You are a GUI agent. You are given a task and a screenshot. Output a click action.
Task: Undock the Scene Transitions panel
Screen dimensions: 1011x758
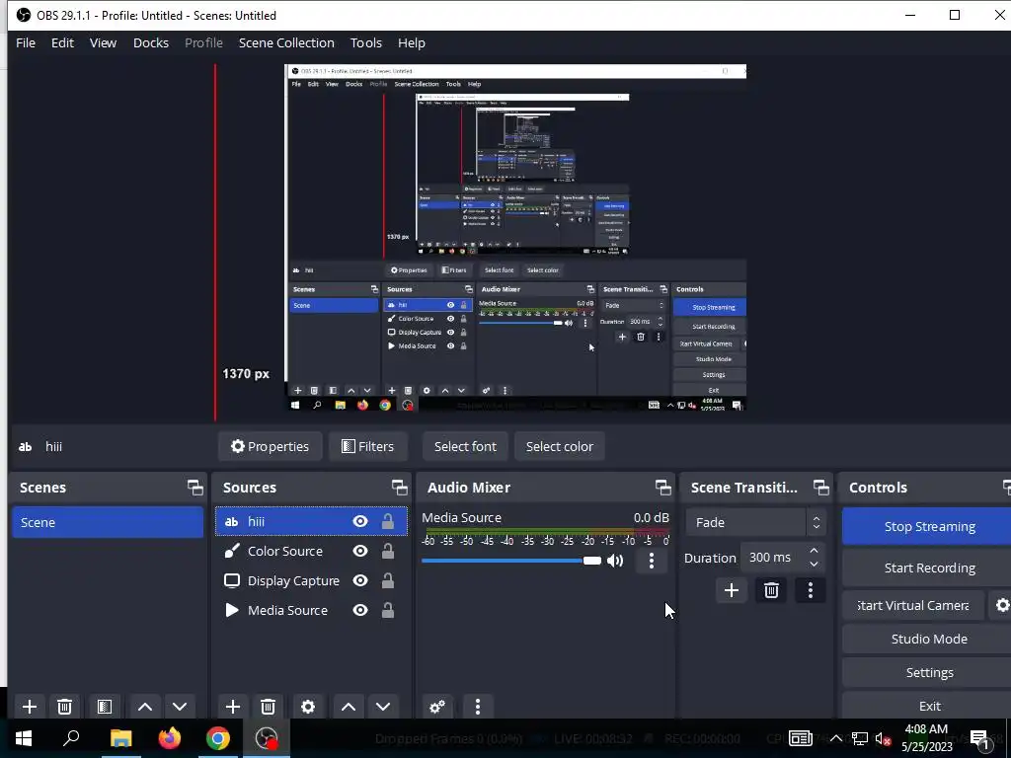[x=820, y=488]
